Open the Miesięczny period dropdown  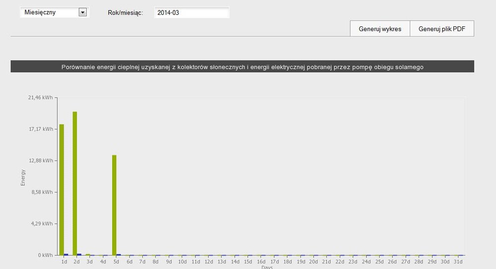(x=50, y=12)
